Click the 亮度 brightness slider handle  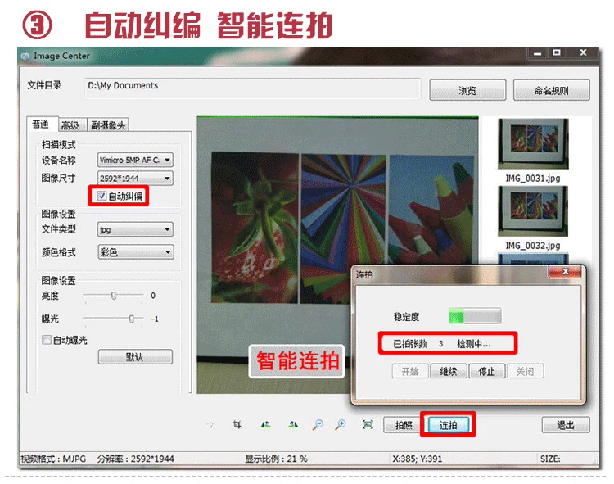114,296
